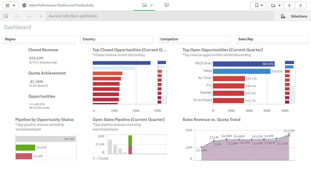This screenshot has height=175, width=311.
Task: Clear all selections icon
Action: (x=40, y=16)
